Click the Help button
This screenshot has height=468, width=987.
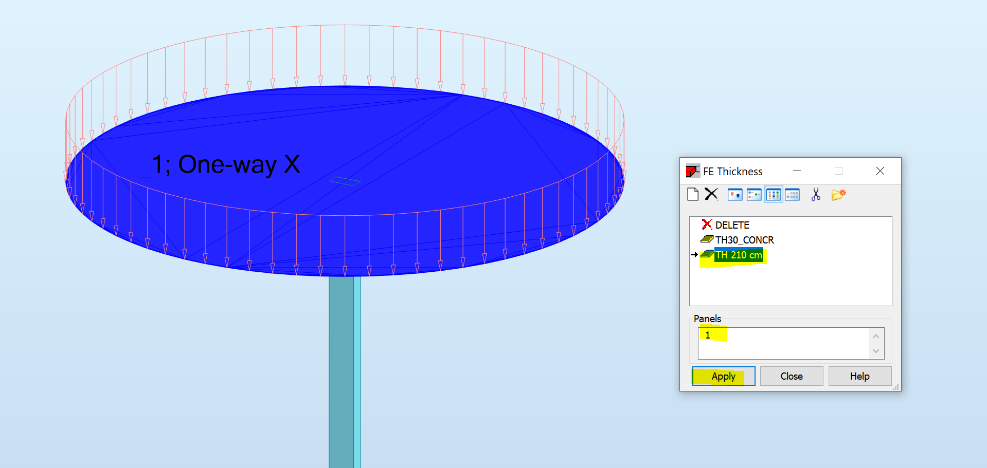859,376
